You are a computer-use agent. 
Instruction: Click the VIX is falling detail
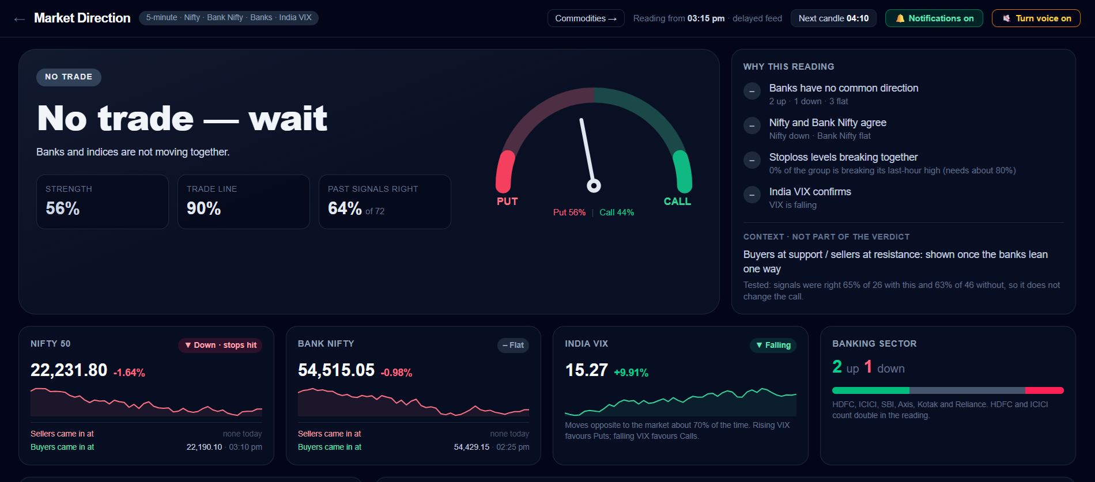[793, 205]
